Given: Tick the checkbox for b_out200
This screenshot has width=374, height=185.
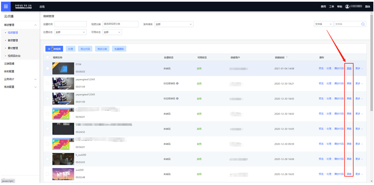Looking at the screenshot, I should 47,159.
